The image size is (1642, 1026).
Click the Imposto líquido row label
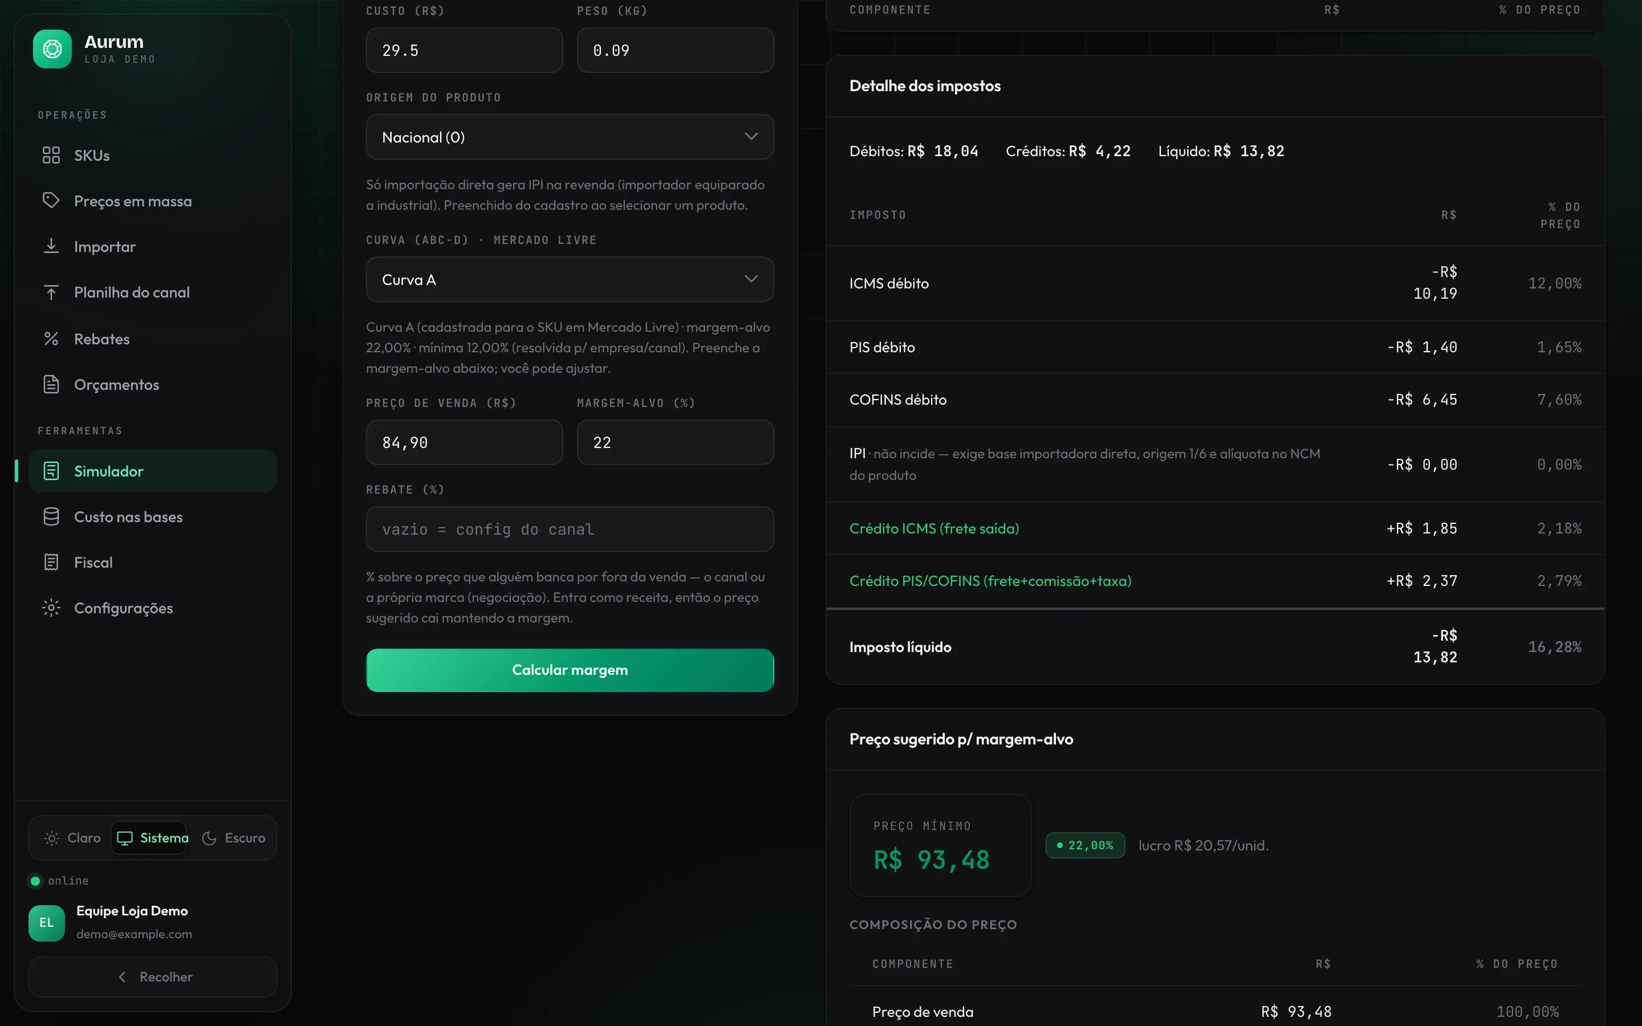coord(900,648)
